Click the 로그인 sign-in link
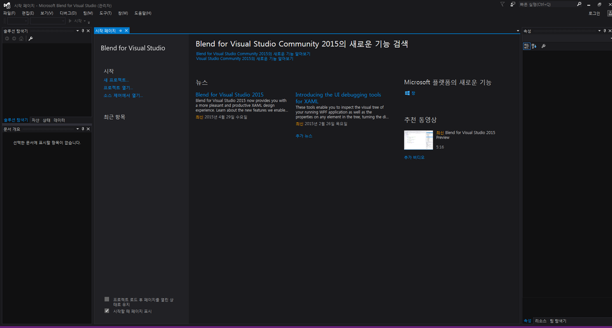612x328 pixels. pos(594,13)
